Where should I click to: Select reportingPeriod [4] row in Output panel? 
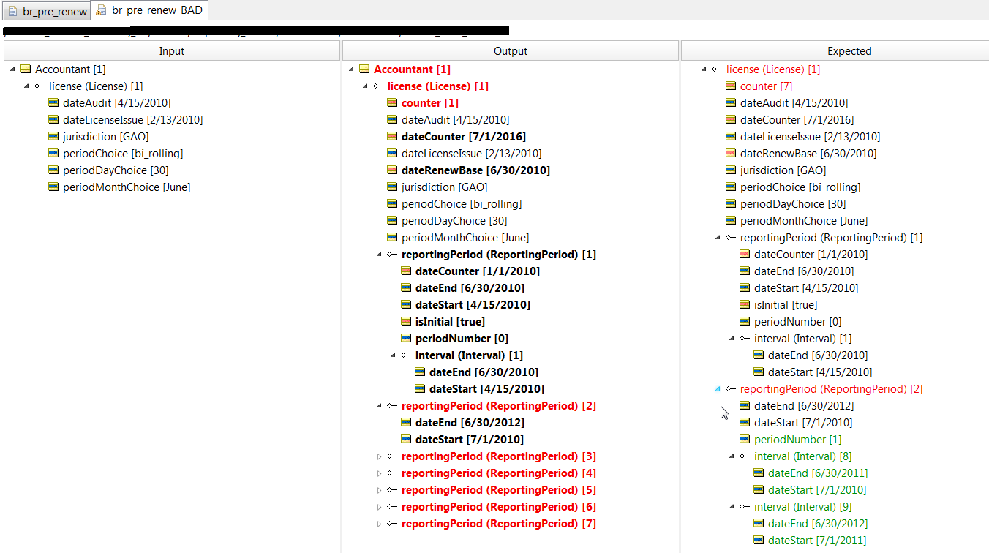(499, 473)
